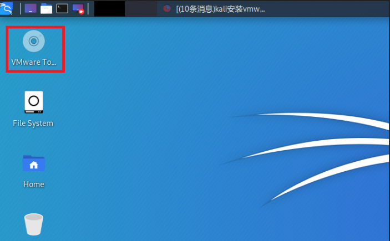Click the 'Home' desktop label
The width and height of the screenshot is (390, 241).
click(x=33, y=184)
